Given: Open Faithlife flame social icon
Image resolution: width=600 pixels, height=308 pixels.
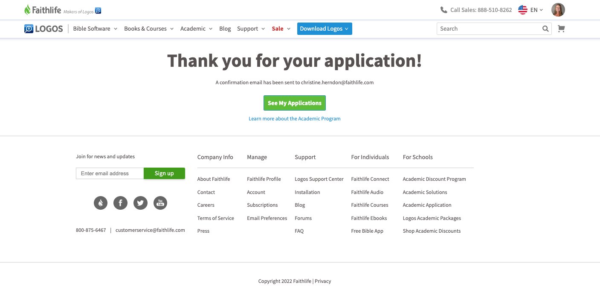Looking at the screenshot, I should point(101,203).
